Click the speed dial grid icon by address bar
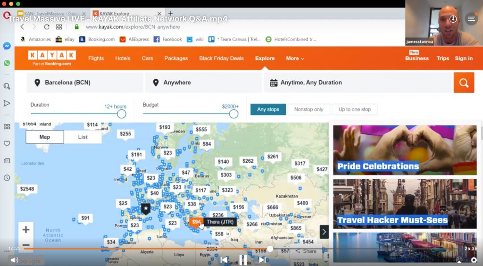Viewport: 483px width, 266px height. tap(59, 27)
